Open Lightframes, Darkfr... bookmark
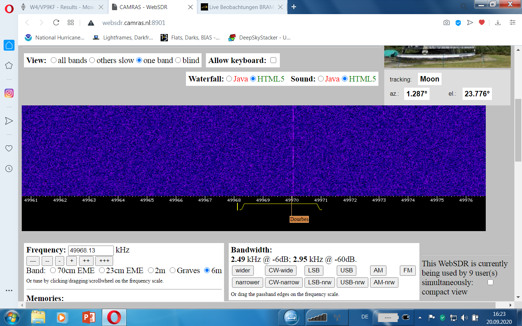The width and height of the screenshot is (522, 326). pos(123,38)
